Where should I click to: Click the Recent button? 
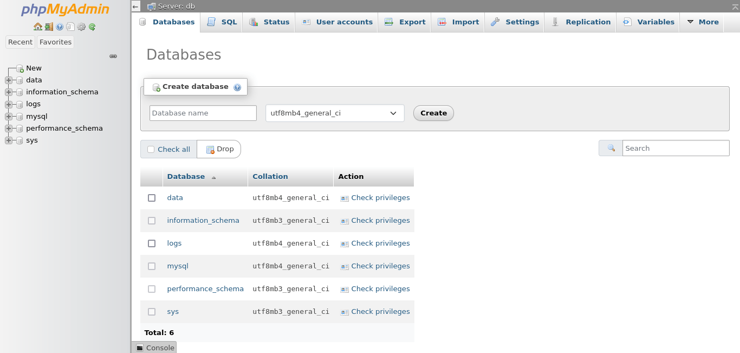click(x=21, y=42)
